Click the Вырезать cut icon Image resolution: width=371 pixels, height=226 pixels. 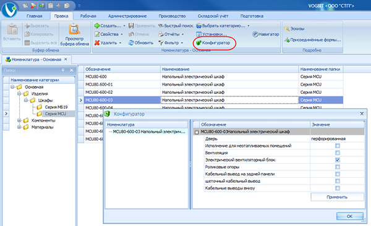coord(27,26)
